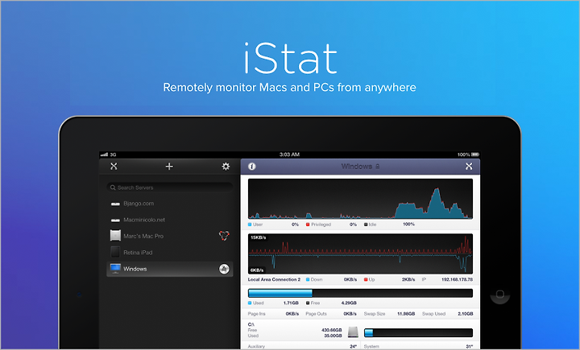Tap round status icon on Windows row
The height and width of the screenshot is (350, 580).
(224, 269)
